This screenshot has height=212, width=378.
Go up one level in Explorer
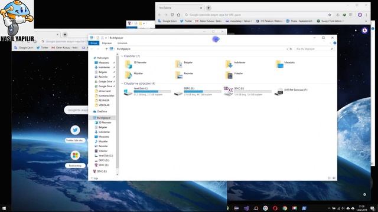click(x=106, y=49)
